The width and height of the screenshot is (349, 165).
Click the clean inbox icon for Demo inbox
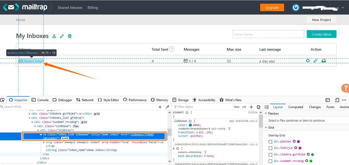(324, 61)
